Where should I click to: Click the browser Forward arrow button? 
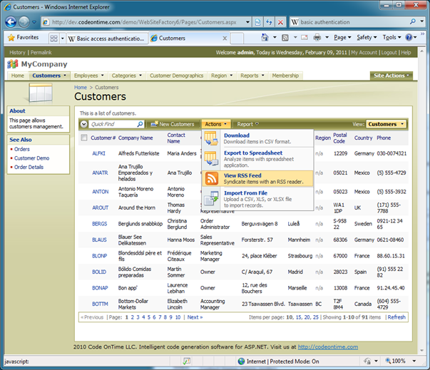(x=24, y=22)
